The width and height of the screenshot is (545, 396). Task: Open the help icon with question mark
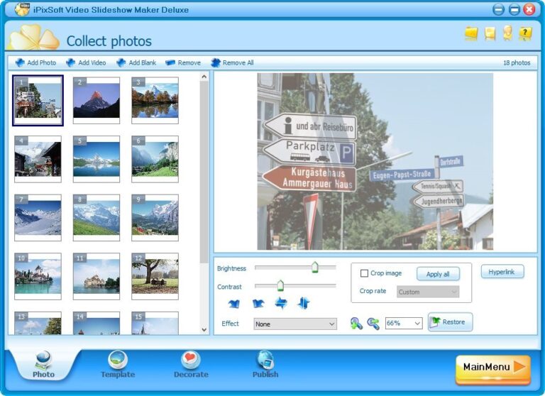tap(525, 33)
